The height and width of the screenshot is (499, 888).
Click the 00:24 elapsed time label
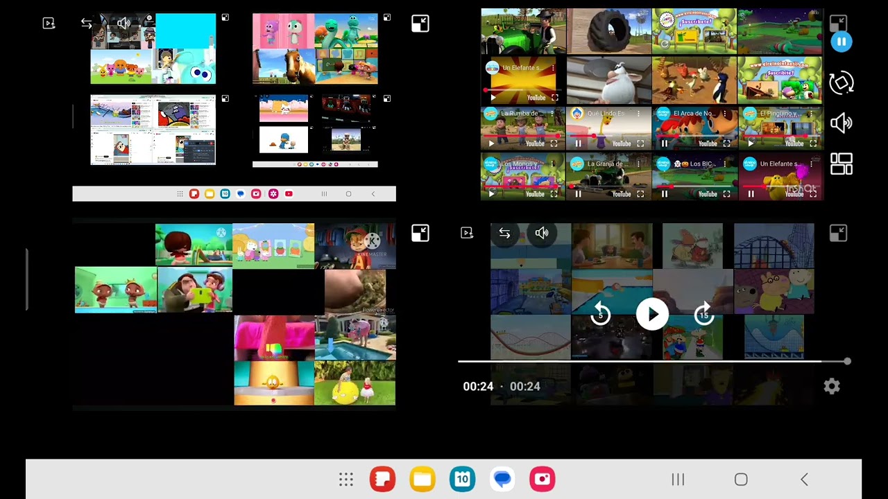tap(478, 387)
